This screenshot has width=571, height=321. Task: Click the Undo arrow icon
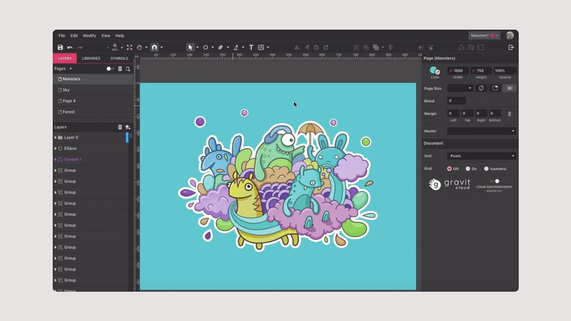pyautogui.click(x=70, y=47)
